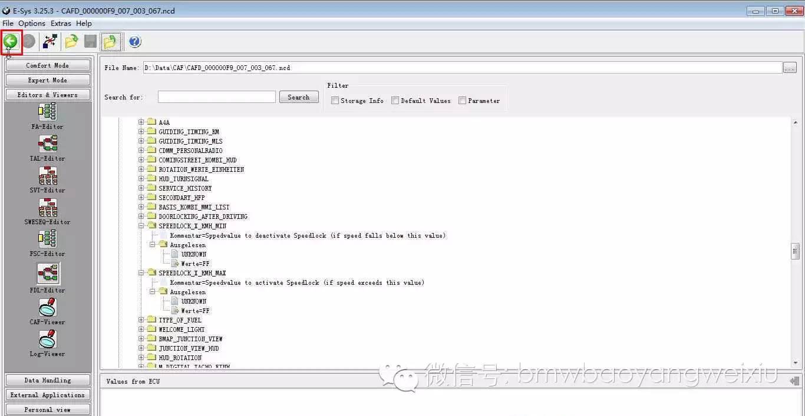The height and width of the screenshot is (416, 805).
Task: Click the highlighted folder icon beside the help icon
Action: [111, 41]
